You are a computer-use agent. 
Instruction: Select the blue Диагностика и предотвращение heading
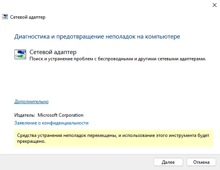point(97,37)
